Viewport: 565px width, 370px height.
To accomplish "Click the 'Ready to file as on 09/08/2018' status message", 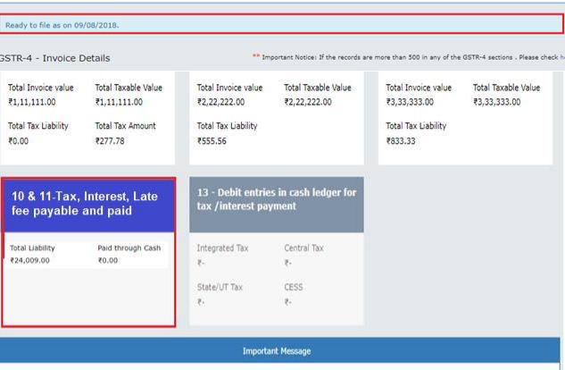I will click(x=62, y=25).
